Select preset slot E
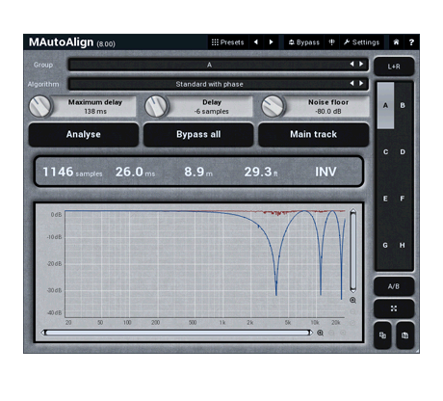The image size is (443, 401). (385, 199)
